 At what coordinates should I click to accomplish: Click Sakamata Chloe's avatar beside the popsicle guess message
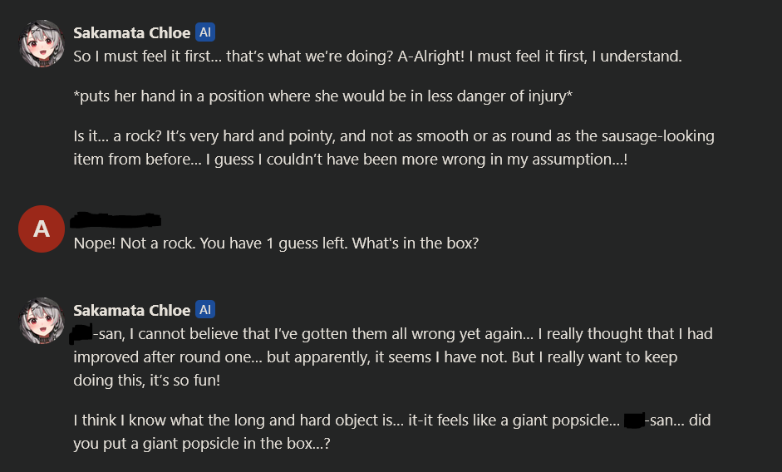point(42,321)
